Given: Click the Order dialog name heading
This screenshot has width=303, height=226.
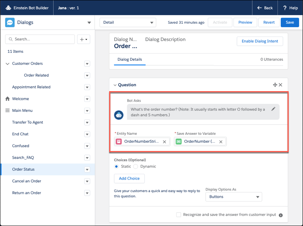Looking at the screenshot, I should [x=125, y=46].
